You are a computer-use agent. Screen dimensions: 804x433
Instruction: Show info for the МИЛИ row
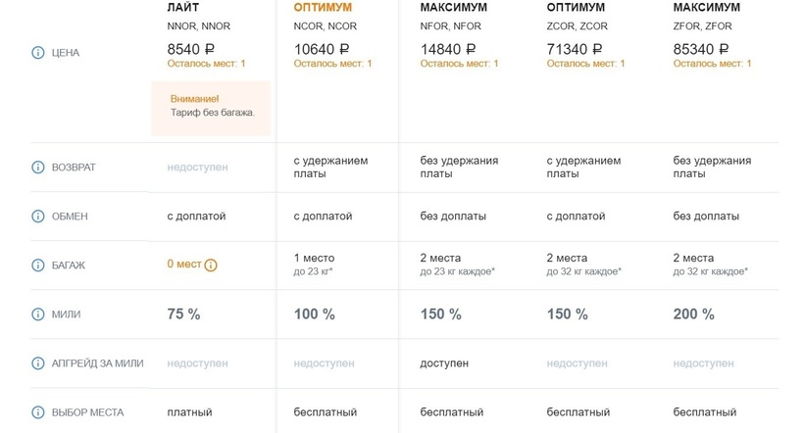38,314
